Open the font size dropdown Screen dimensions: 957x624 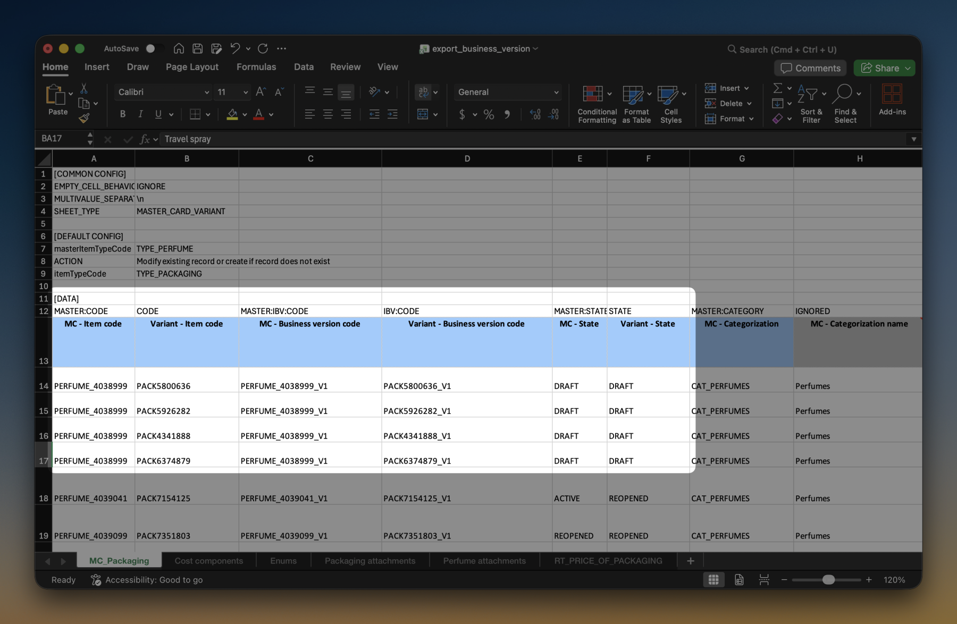tap(232, 92)
